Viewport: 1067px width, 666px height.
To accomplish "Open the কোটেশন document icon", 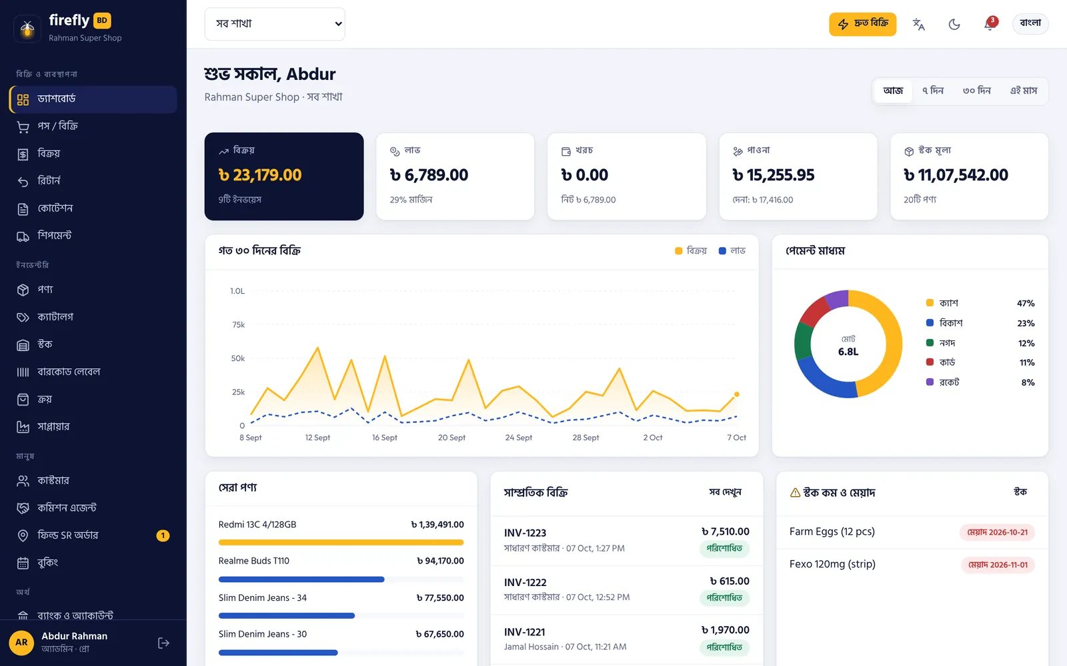I will pyautogui.click(x=23, y=208).
